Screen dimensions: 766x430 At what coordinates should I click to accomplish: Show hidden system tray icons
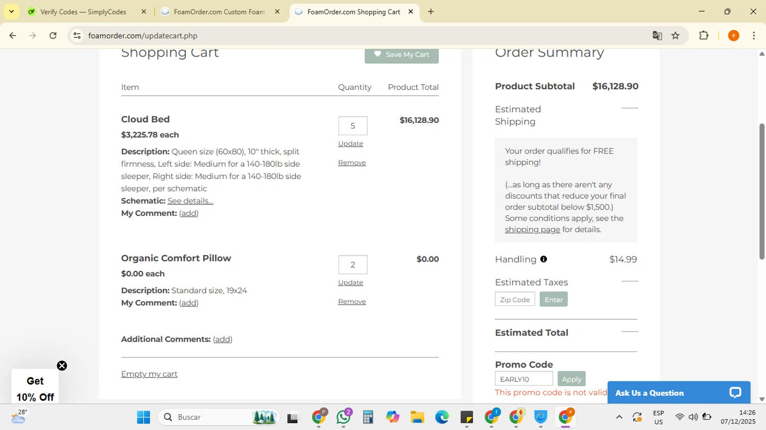(619, 417)
